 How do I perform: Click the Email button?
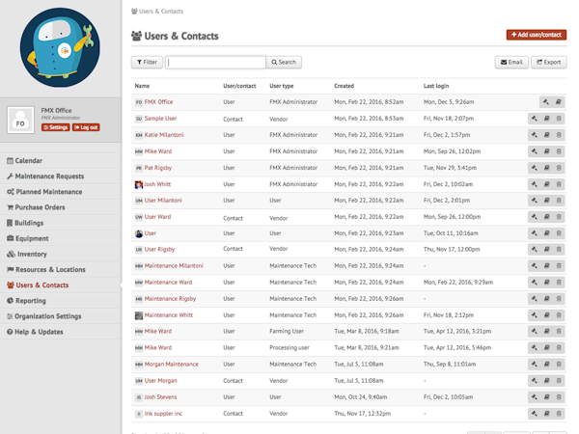(511, 62)
